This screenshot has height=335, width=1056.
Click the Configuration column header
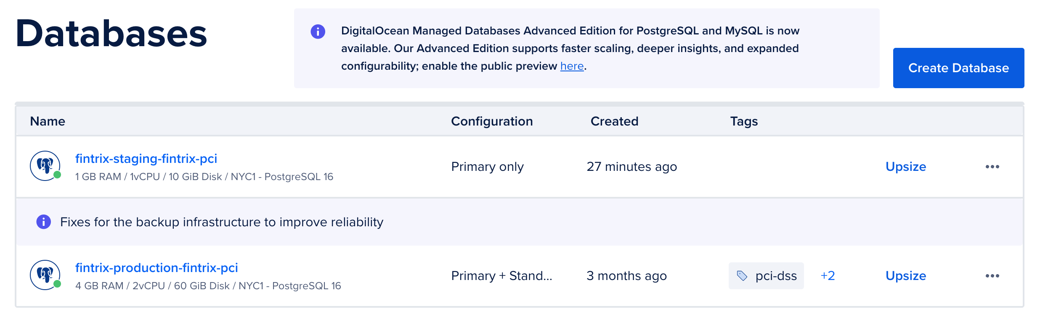(492, 121)
